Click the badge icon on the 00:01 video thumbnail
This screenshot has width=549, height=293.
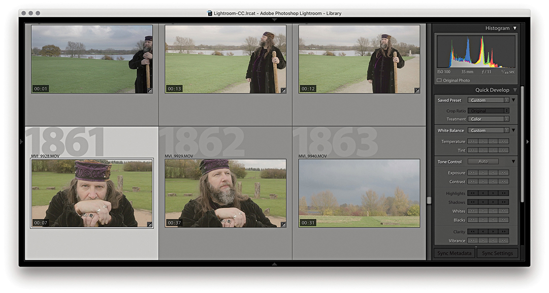[x=149, y=91]
